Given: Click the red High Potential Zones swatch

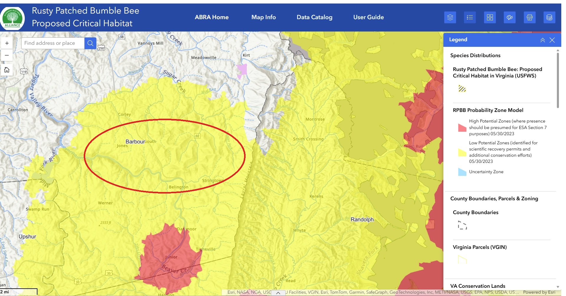Looking at the screenshot, I should [462, 127].
